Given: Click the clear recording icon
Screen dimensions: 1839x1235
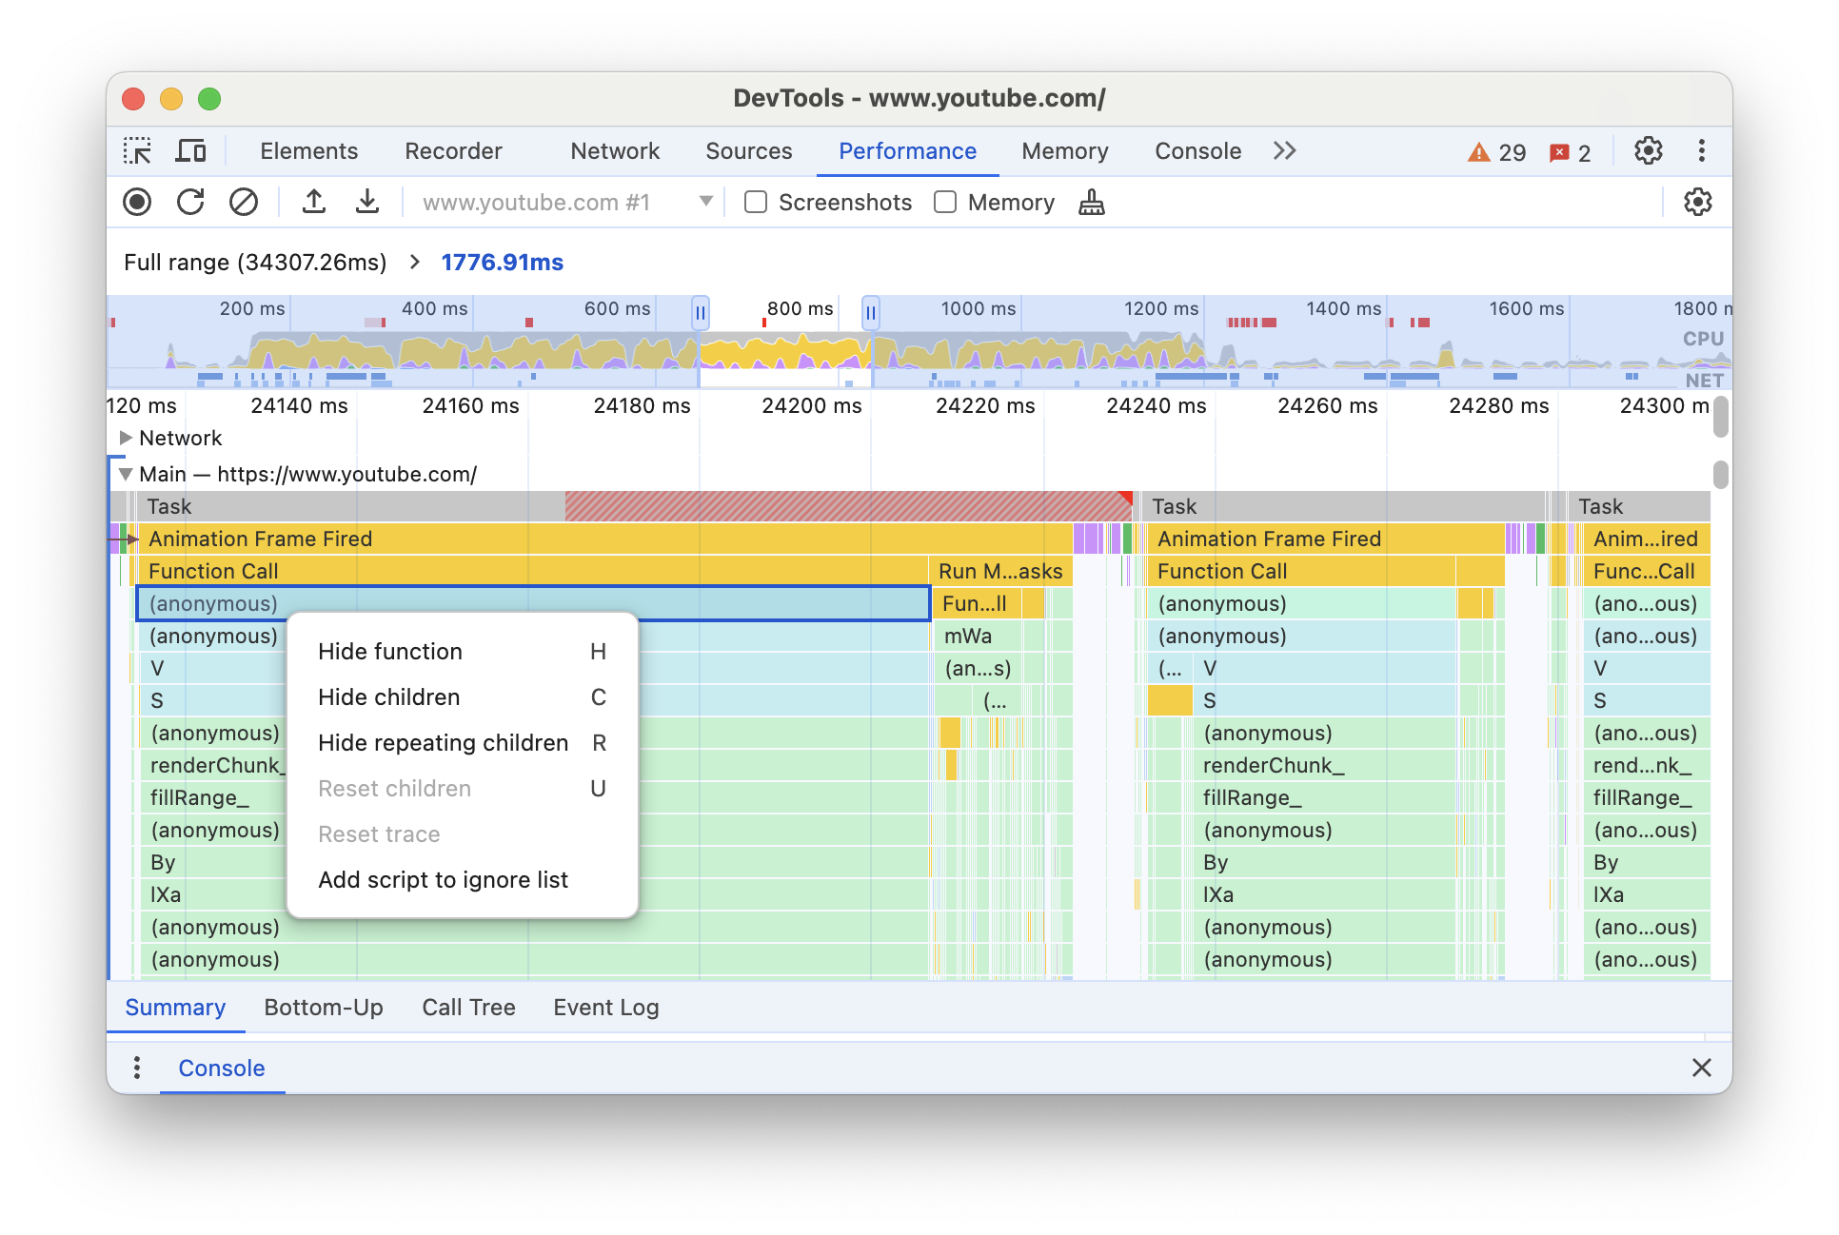Looking at the screenshot, I should [241, 203].
